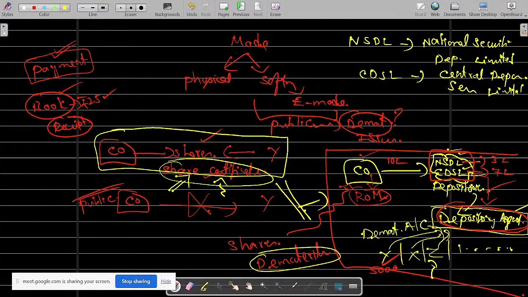Open the Backgrounds chooser
The height and width of the screenshot is (297, 528).
167,9
